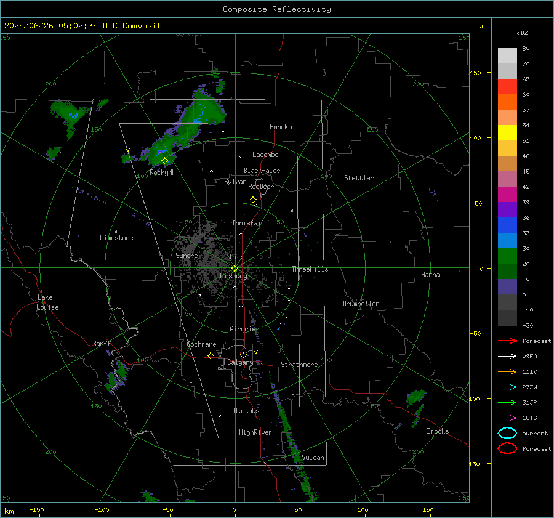Click the yellow diamond marker below Cochrane

tap(211, 355)
